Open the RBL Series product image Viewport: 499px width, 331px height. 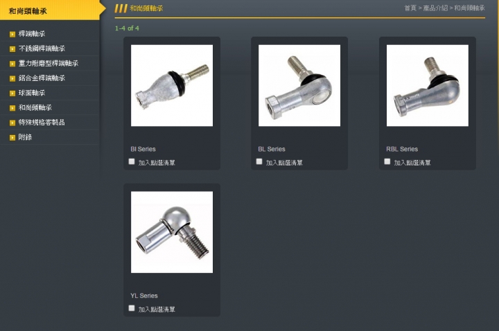pyautogui.click(x=428, y=86)
